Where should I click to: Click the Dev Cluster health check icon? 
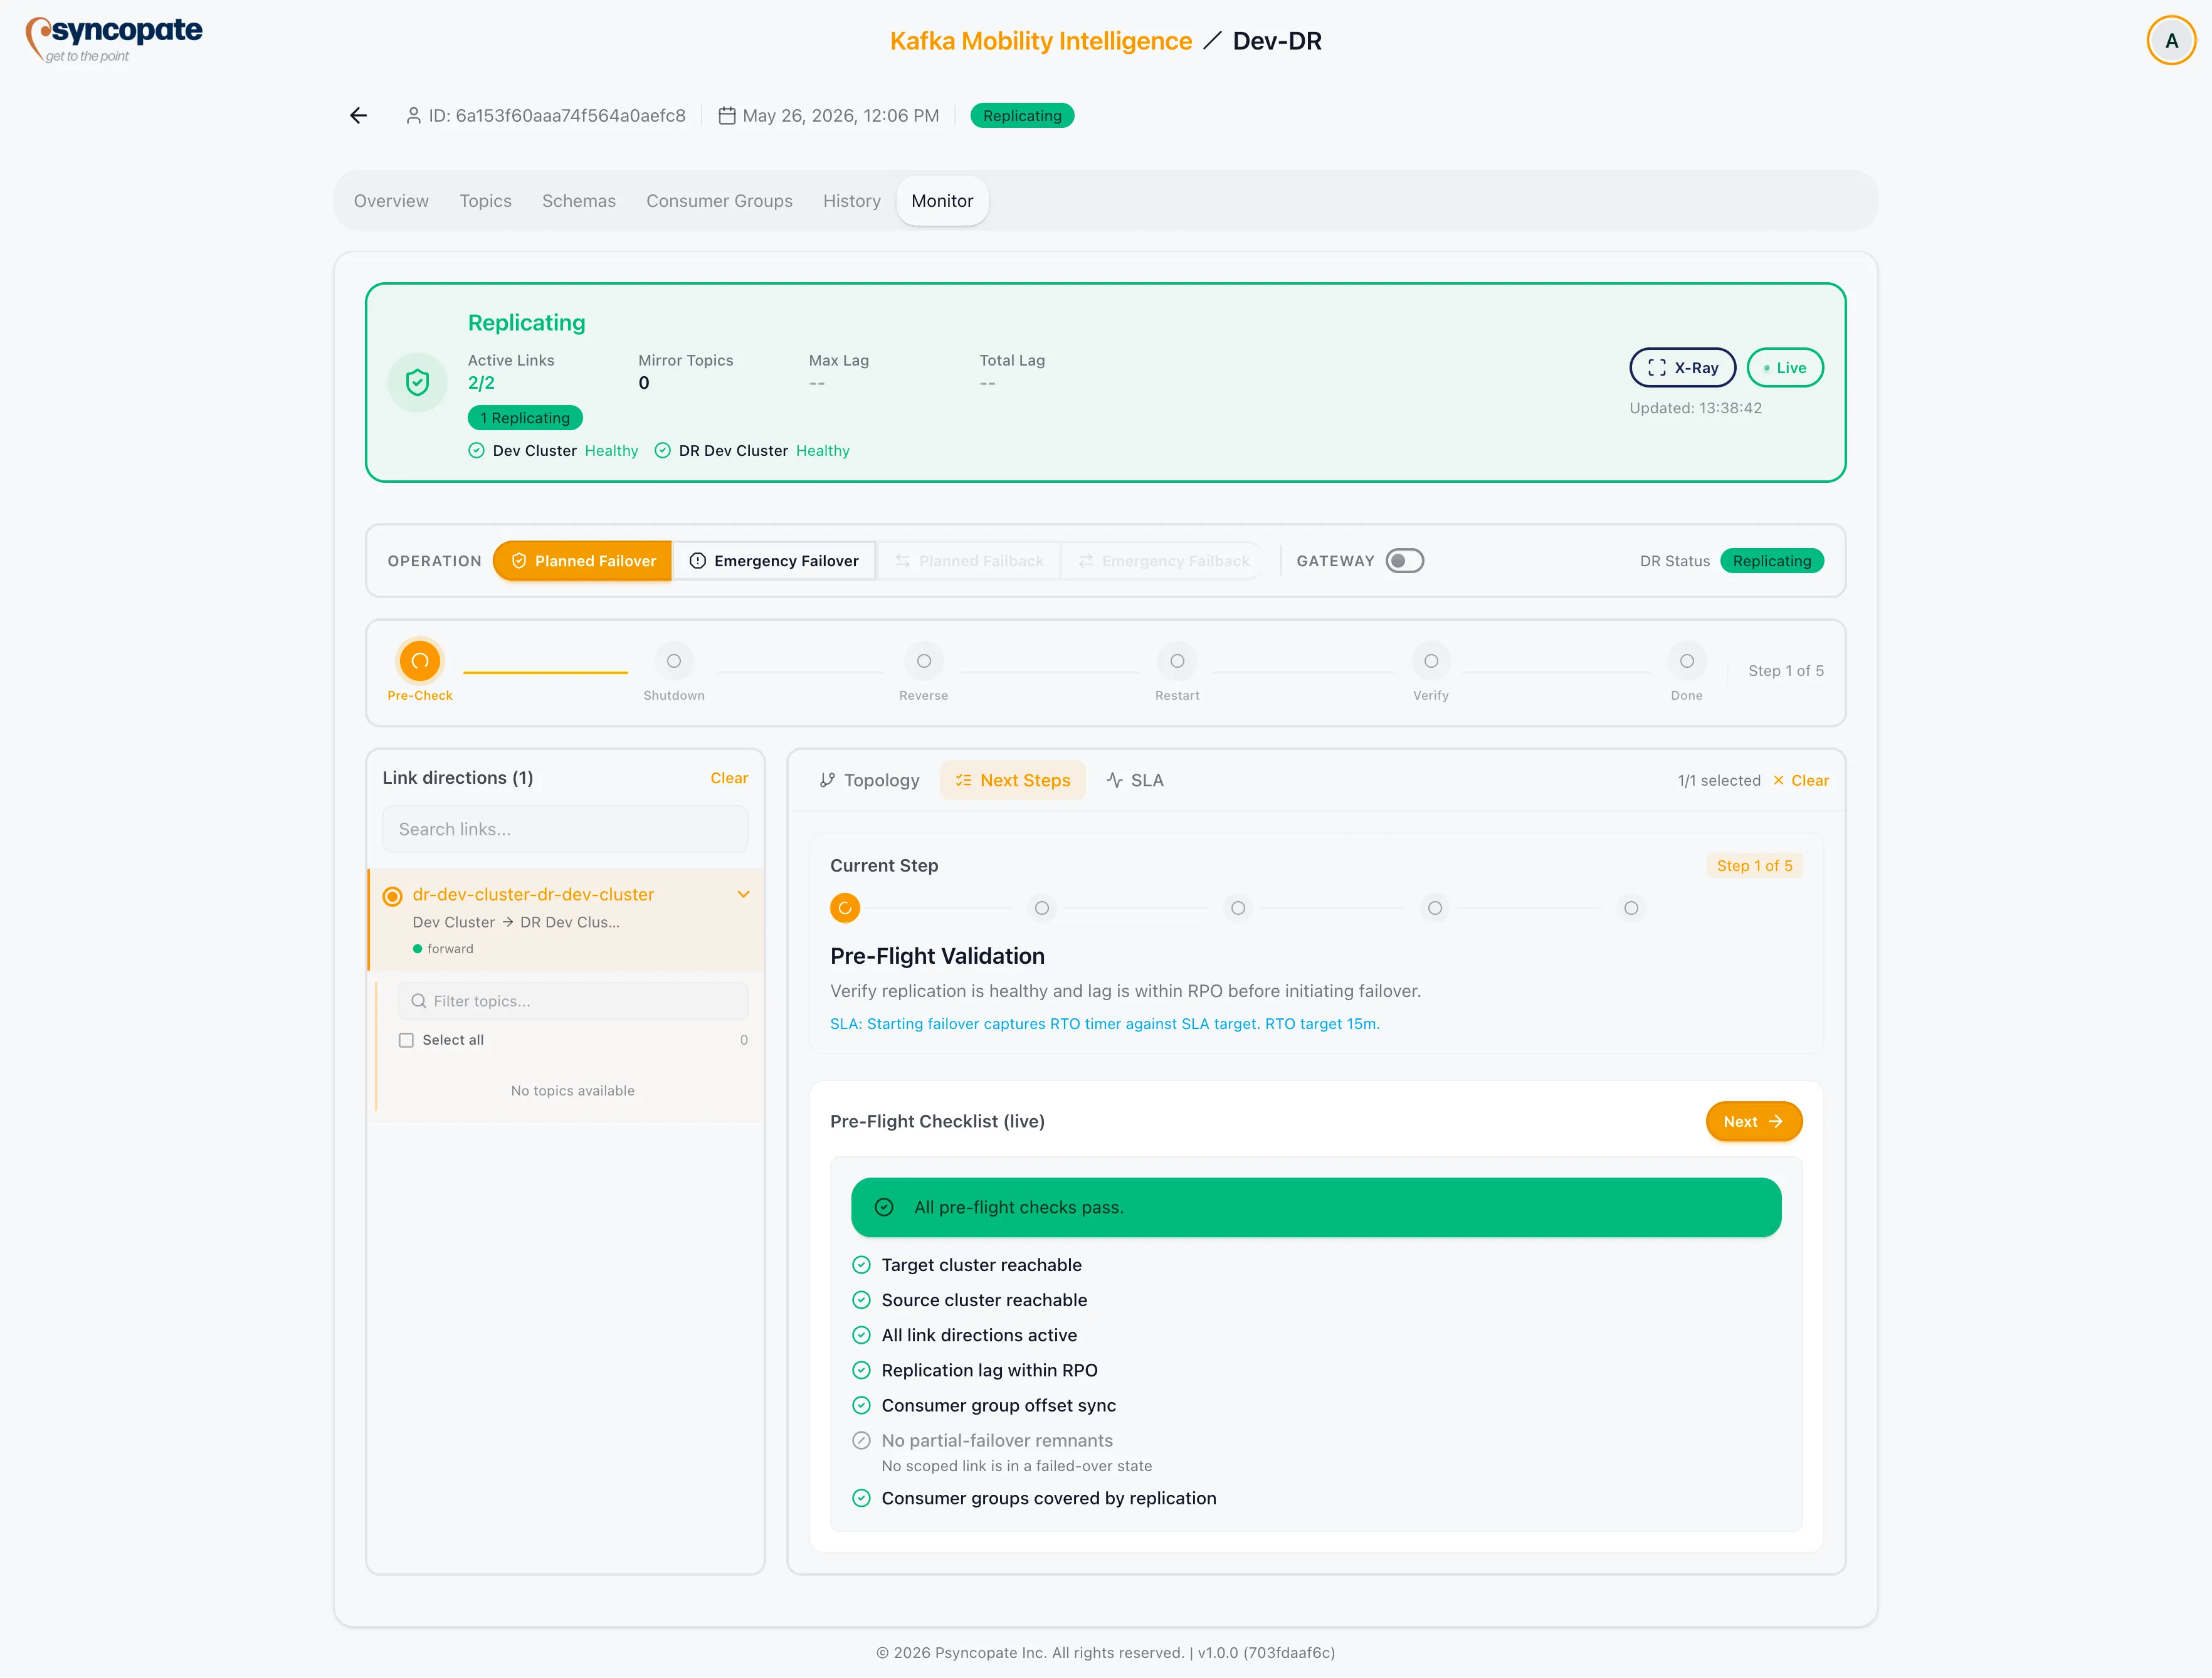click(x=476, y=451)
